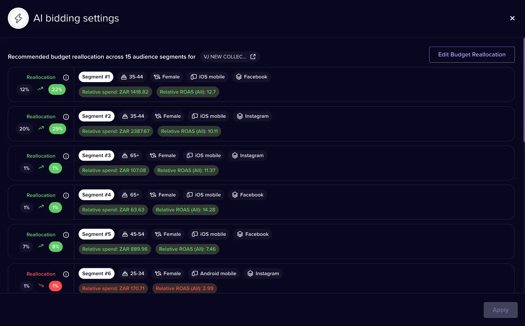Show Reallocation info icon for Segment #3
Image resolution: width=525 pixels, height=326 pixels.
(x=66, y=156)
